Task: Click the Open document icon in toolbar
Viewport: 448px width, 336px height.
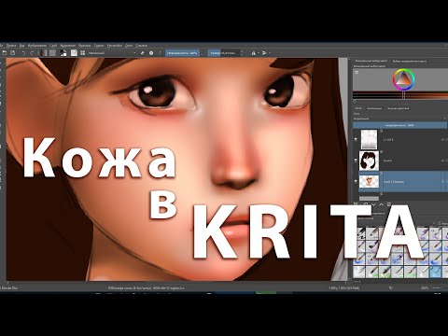Action: pyautogui.click(x=5, y=53)
